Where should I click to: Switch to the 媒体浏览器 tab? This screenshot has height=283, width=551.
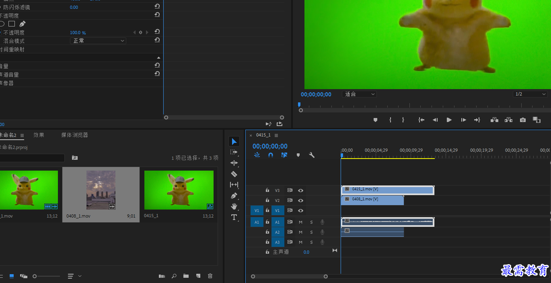[74, 135]
